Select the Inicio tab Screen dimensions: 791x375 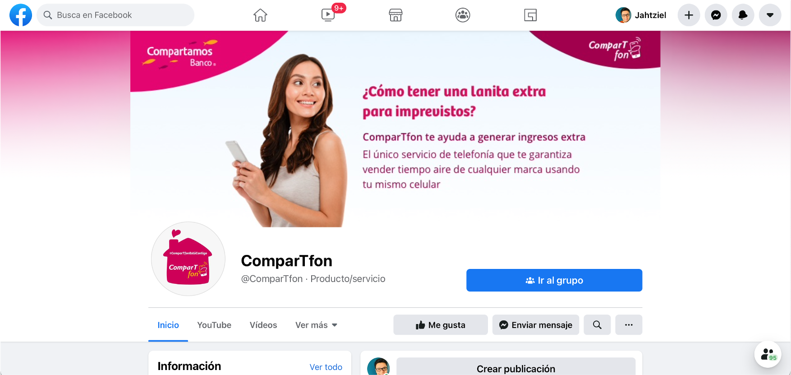pyautogui.click(x=168, y=325)
